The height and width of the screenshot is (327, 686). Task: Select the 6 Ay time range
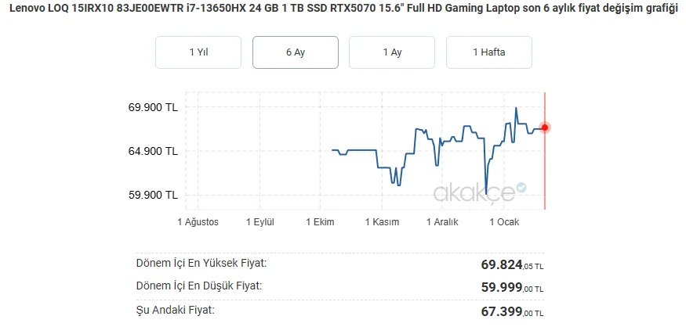[296, 52]
